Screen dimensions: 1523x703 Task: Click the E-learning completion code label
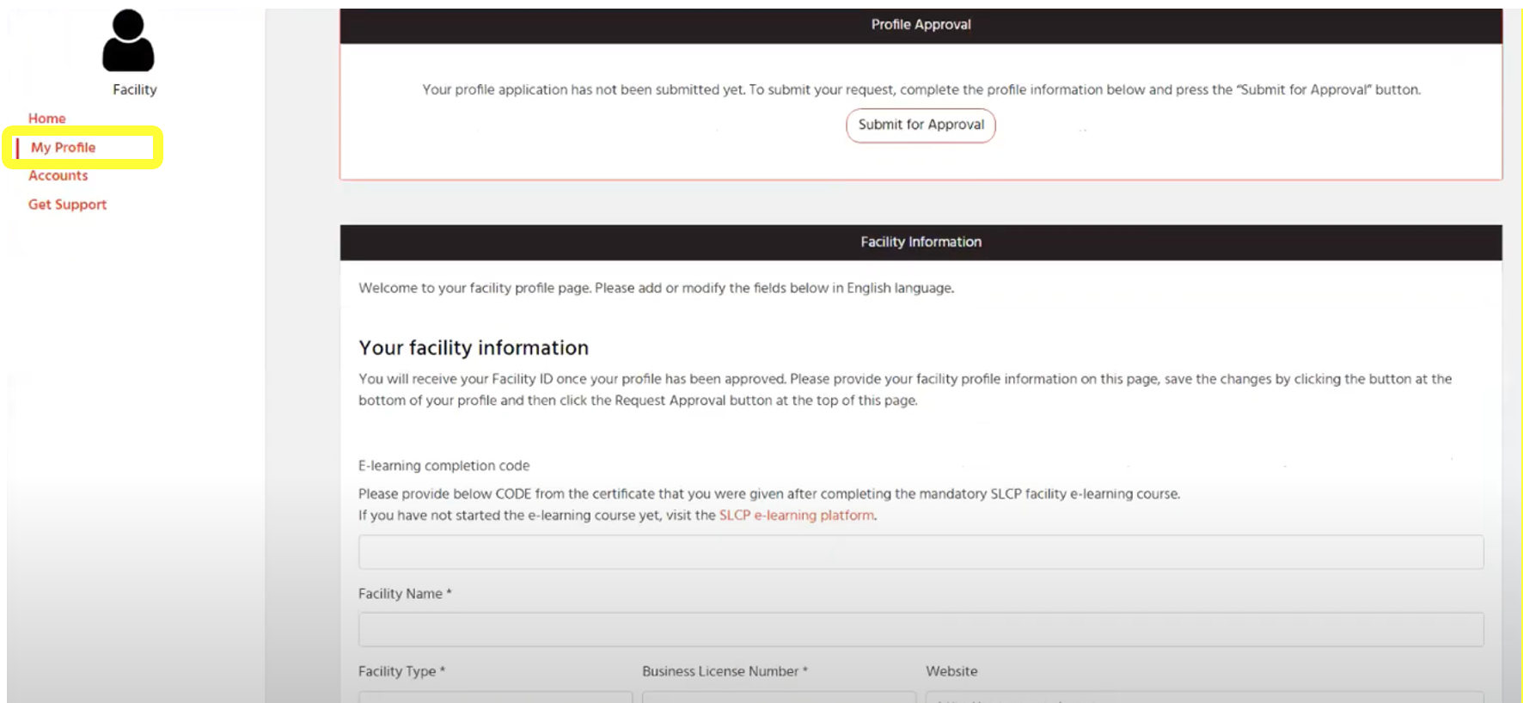pyautogui.click(x=443, y=466)
